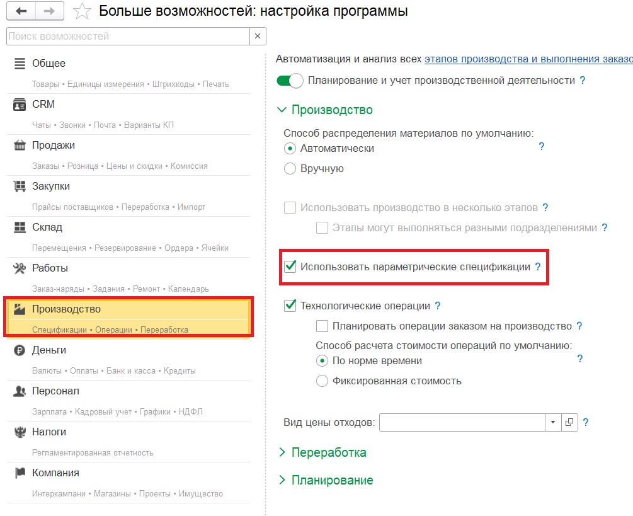
Task: Select 'По норме времени' cost method
Action: [322, 361]
